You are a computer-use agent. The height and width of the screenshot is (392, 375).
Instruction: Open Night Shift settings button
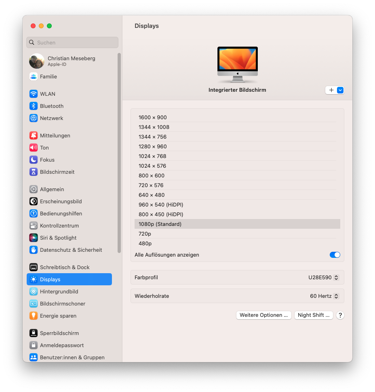tap(314, 315)
